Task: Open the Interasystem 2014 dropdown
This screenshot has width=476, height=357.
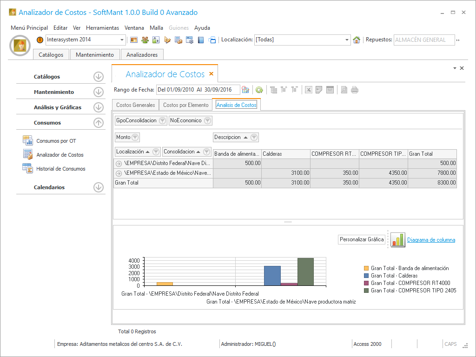Action: tap(122, 40)
